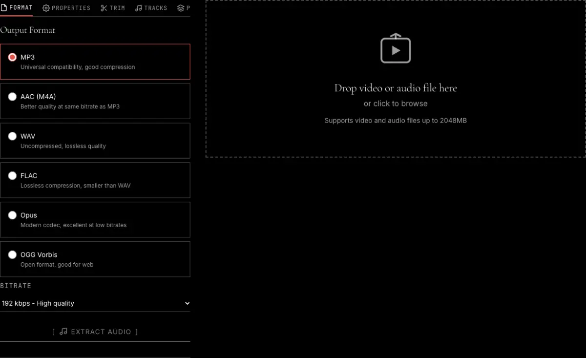
Task: Click the music note icon in Extract Audio
Action: pyautogui.click(x=63, y=332)
